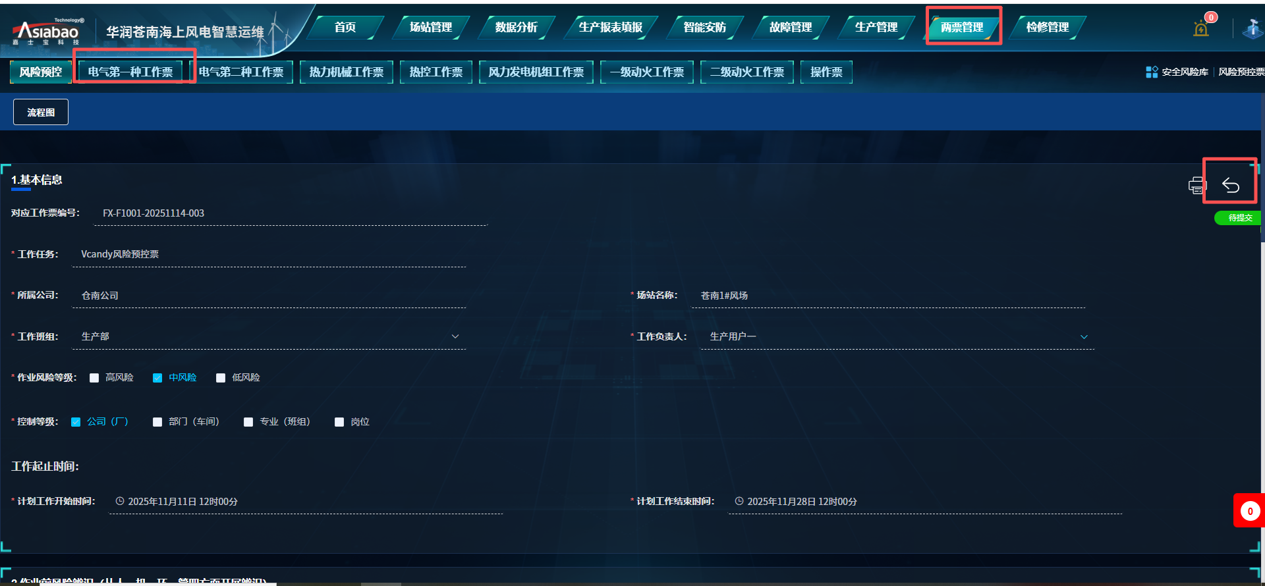Open the 故障管理 menu
Image resolution: width=1265 pixels, height=586 pixels.
click(x=790, y=27)
